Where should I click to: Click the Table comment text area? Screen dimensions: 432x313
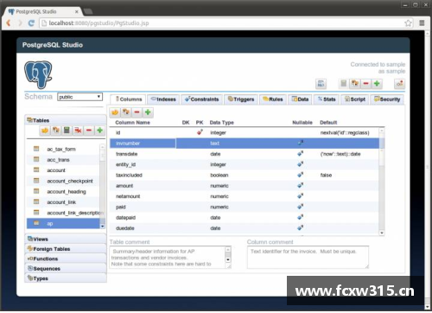pyautogui.click(x=170, y=258)
